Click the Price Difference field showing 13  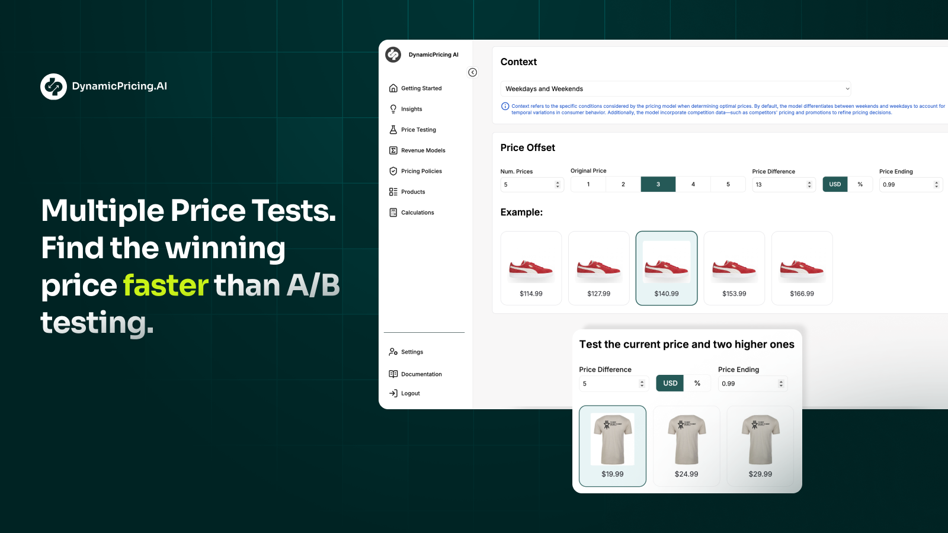pos(784,185)
